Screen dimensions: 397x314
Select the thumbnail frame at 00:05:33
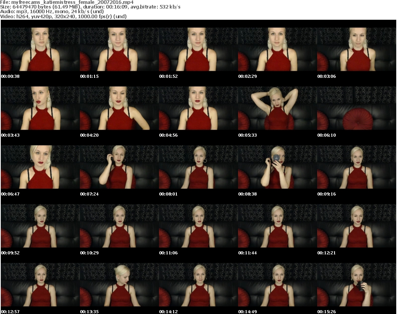278,108
